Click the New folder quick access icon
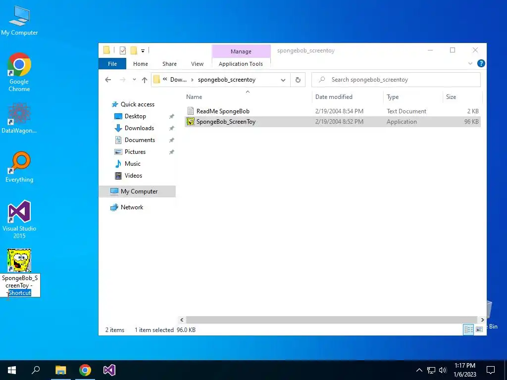The width and height of the screenshot is (507, 380). click(134, 50)
